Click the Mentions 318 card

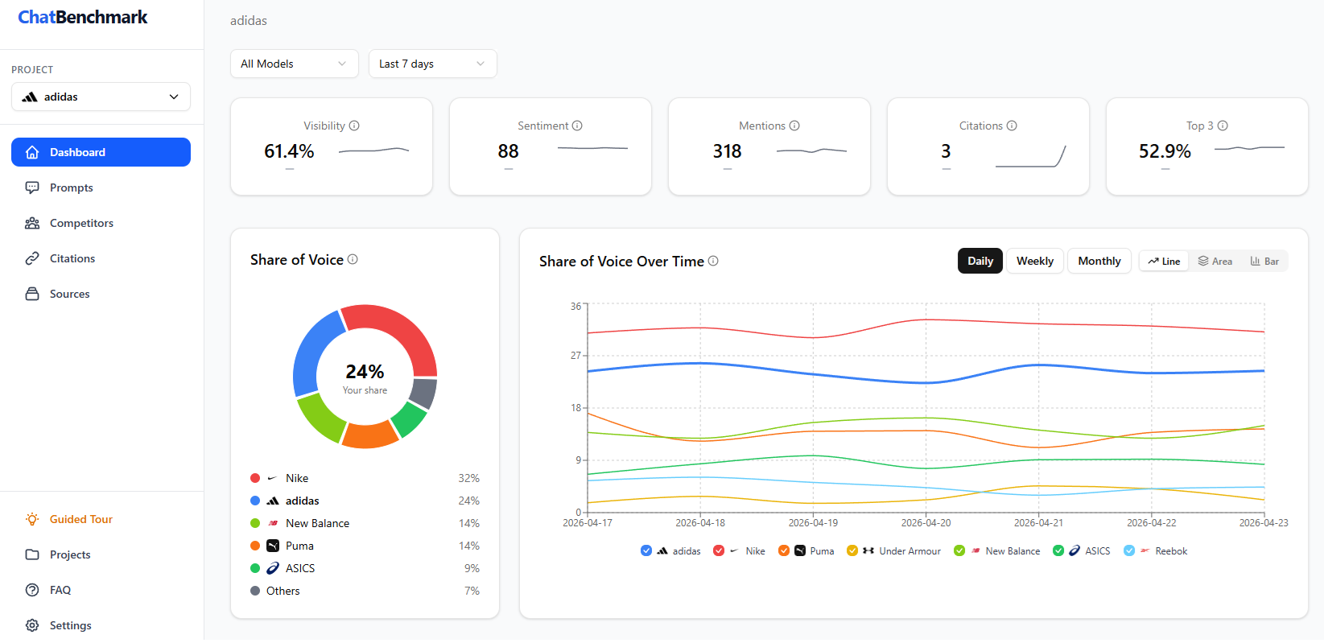(769, 146)
